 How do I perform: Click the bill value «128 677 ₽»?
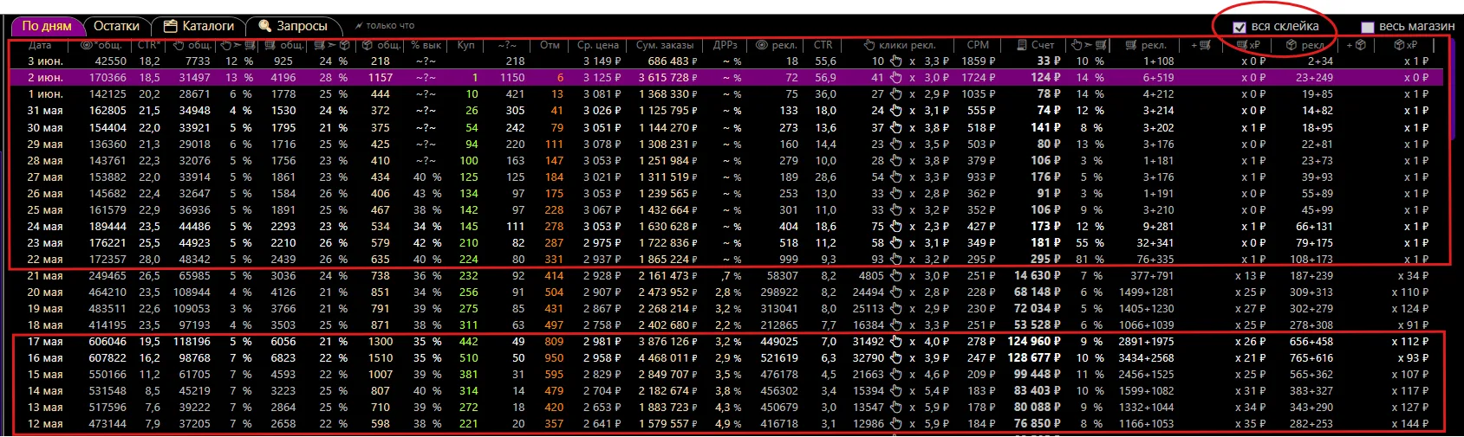tap(1034, 358)
